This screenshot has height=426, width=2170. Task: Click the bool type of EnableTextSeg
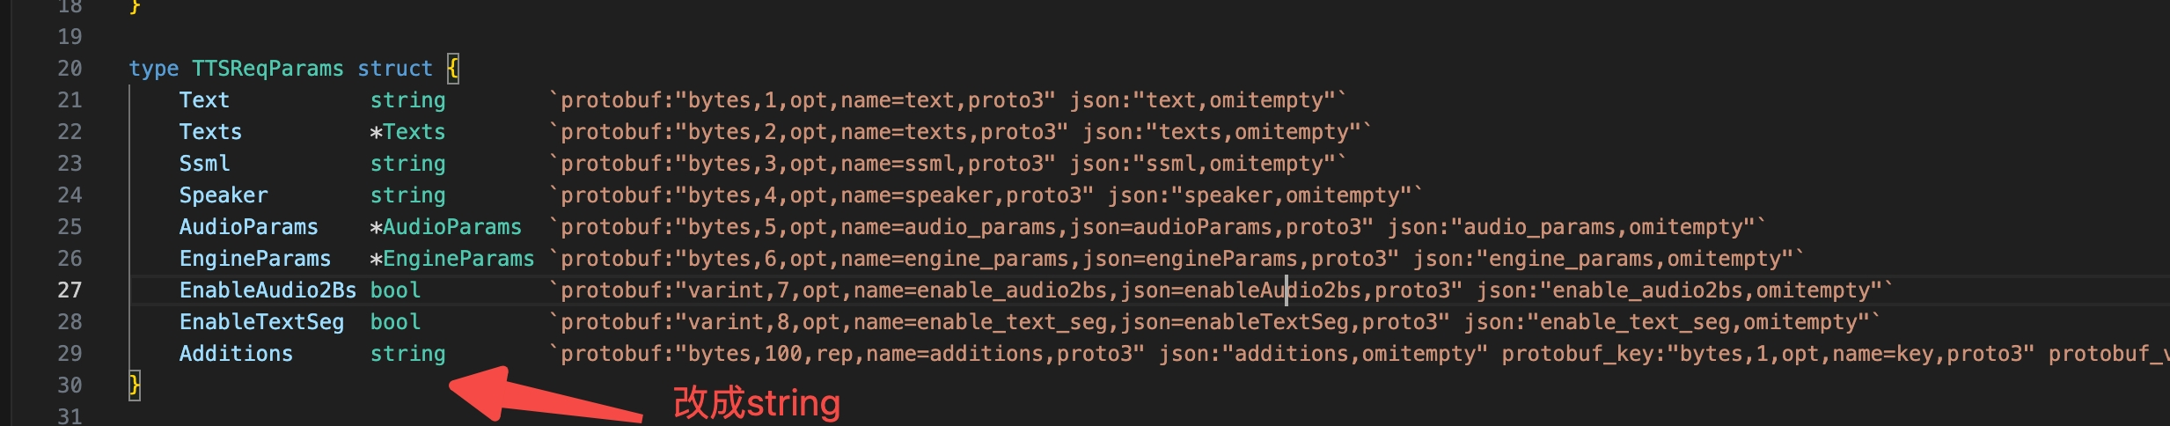pyautogui.click(x=395, y=322)
